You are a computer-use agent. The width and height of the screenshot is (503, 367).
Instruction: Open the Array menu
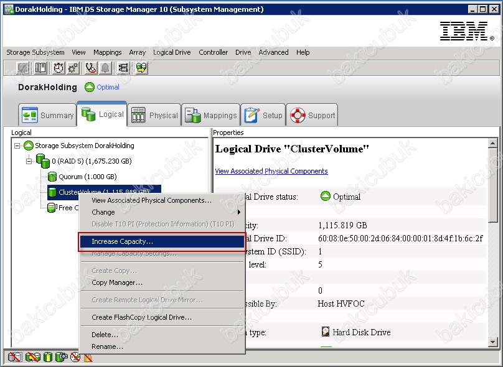click(138, 52)
